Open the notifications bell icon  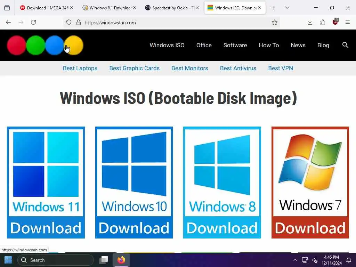click(x=349, y=260)
